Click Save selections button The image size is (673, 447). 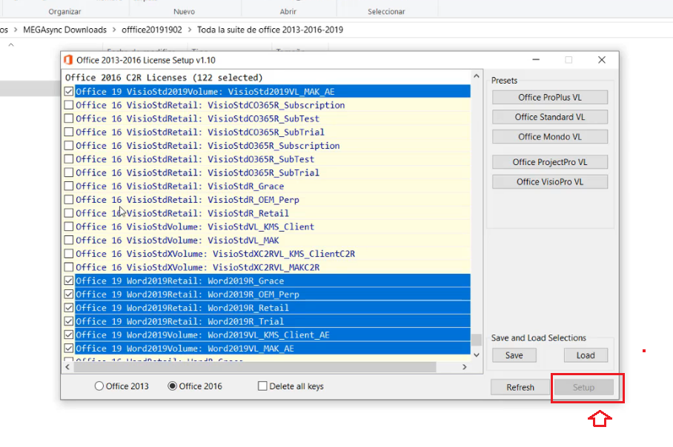(514, 355)
